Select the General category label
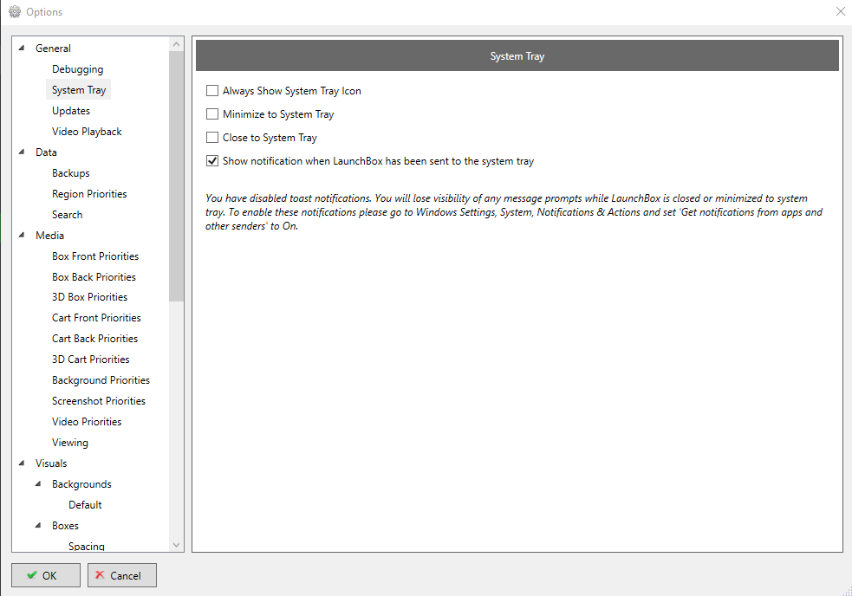Image resolution: width=852 pixels, height=596 pixels. coord(53,49)
